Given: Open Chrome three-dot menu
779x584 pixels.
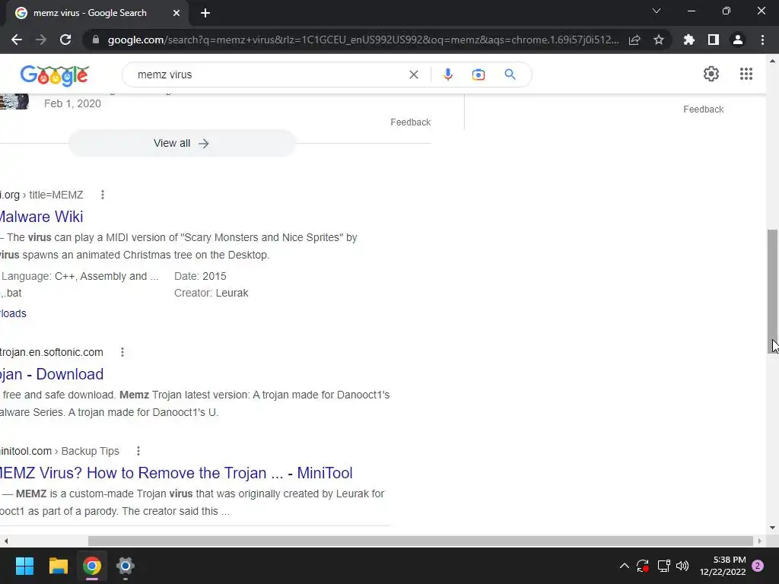Looking at the screenshot, I should pyautogui.click(x=762, y=40).
